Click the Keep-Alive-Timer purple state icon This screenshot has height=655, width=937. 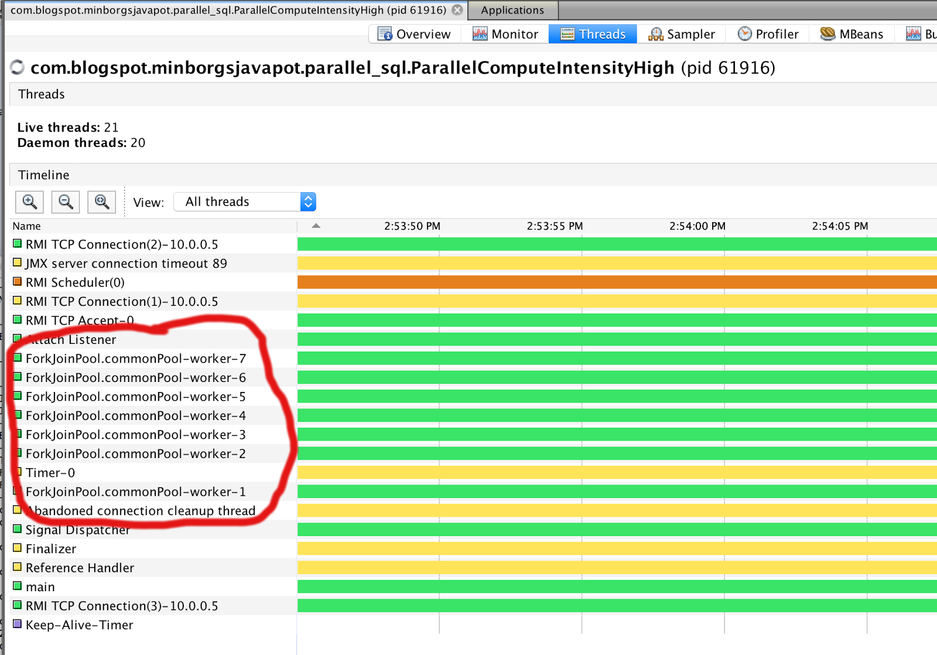18,624
